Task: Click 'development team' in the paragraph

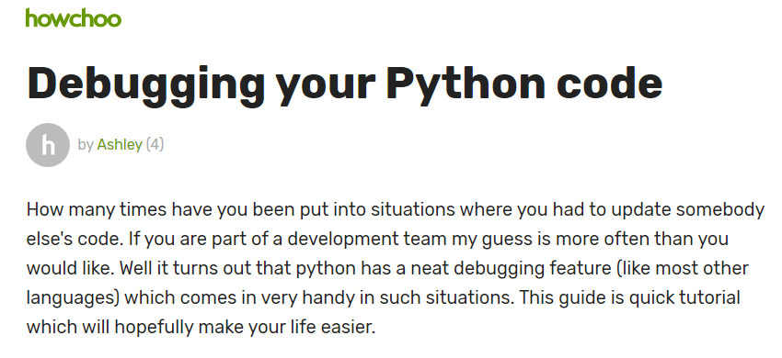Action: tap(368, 239)
